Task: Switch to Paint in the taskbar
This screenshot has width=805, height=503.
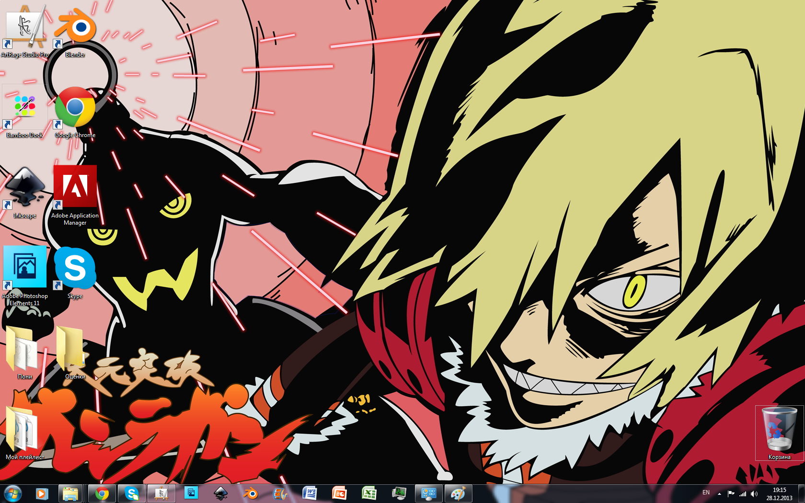Action: (459, 493)
